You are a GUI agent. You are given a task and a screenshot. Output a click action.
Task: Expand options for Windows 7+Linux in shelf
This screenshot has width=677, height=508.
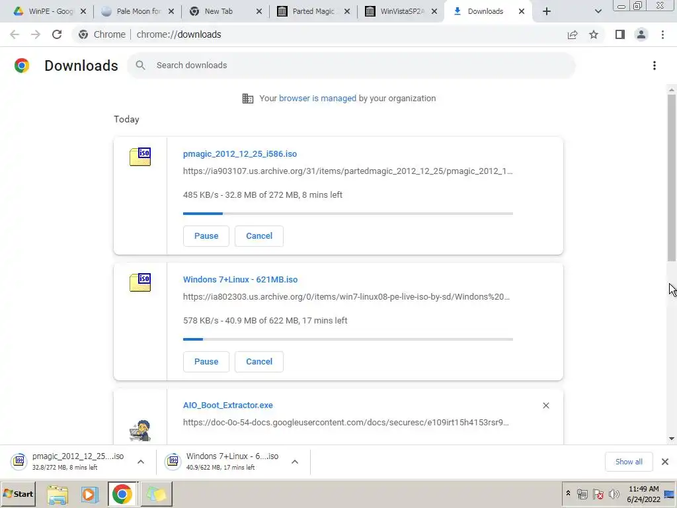coord(295,462)
